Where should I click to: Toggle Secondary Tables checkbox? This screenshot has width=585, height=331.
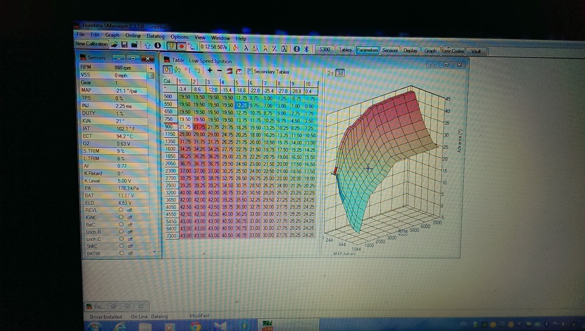point(250,72)
